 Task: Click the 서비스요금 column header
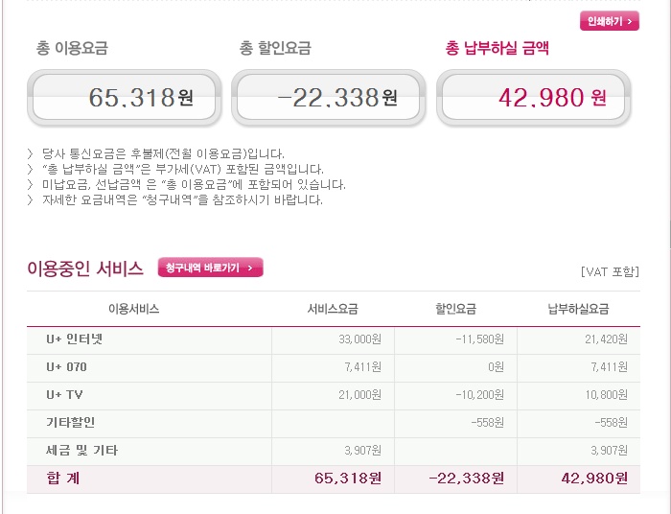(333, 309)
